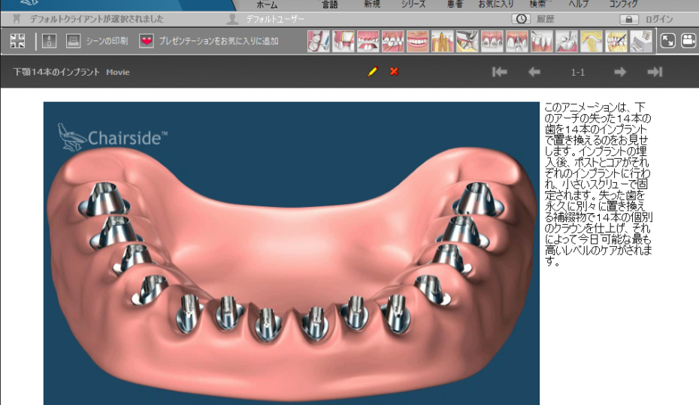
Task: Click the デフォルトユーザー label
Action: (275, 19)
